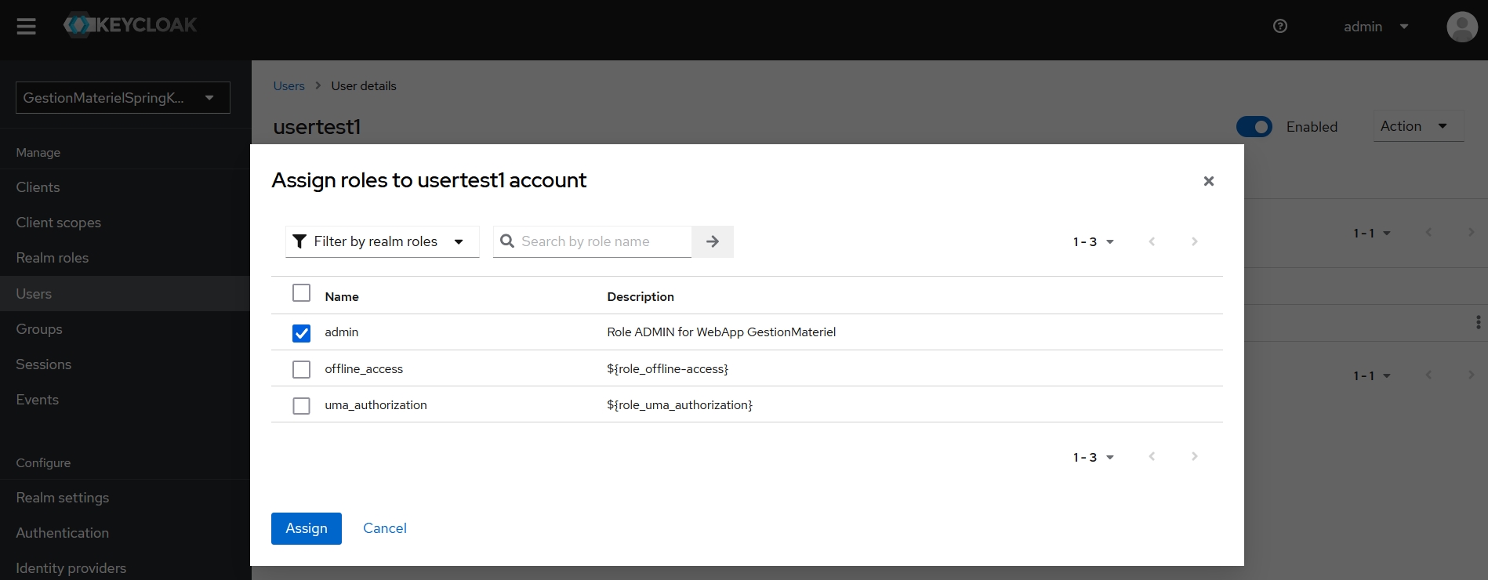1488x580 pixels.
Task: Click the Cancel link
Action: click(385, 528)
